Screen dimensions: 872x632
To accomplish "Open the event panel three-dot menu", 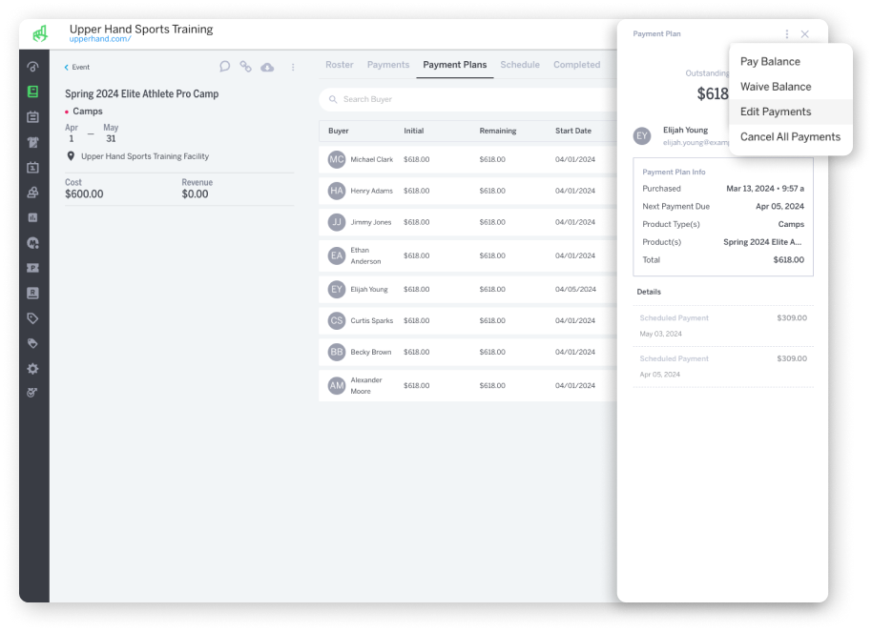I will 293,67.
